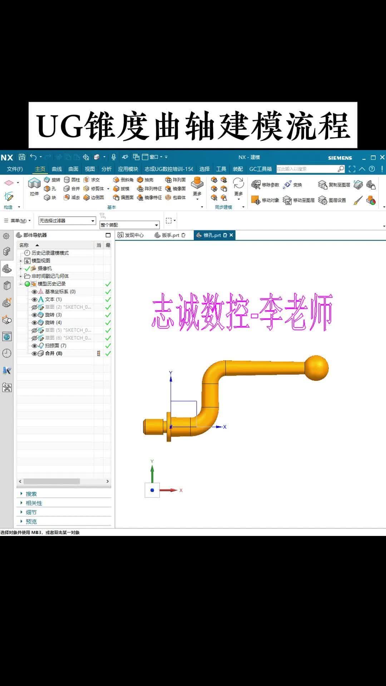
Task: Select the Revolve (旋转) ribbon tool
Action: pos(52,180)
